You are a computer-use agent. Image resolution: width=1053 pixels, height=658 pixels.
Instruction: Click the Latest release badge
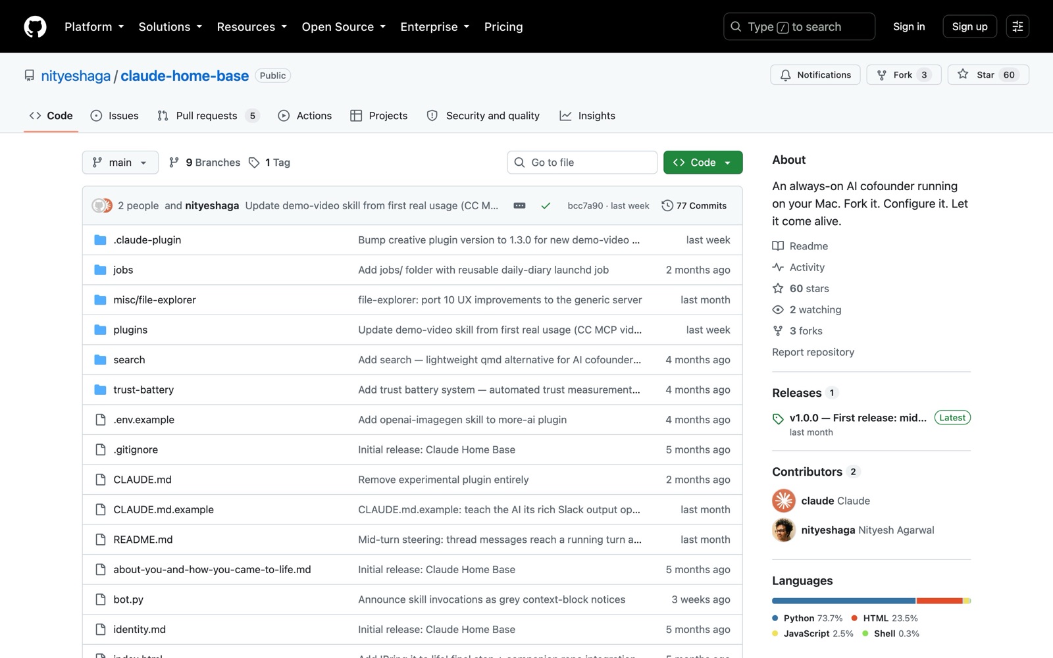point(952,418)
